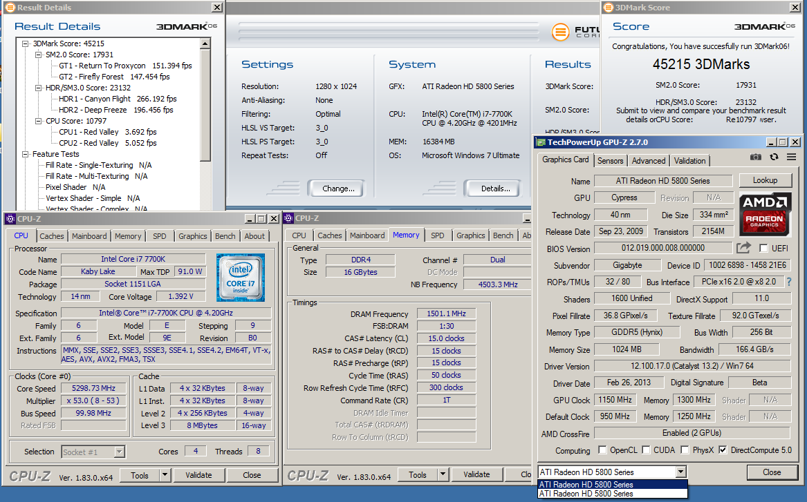807x502 pixels.
Task: Select second ATI Radeon HD 5800 list entry
Action: pos(613,494)
